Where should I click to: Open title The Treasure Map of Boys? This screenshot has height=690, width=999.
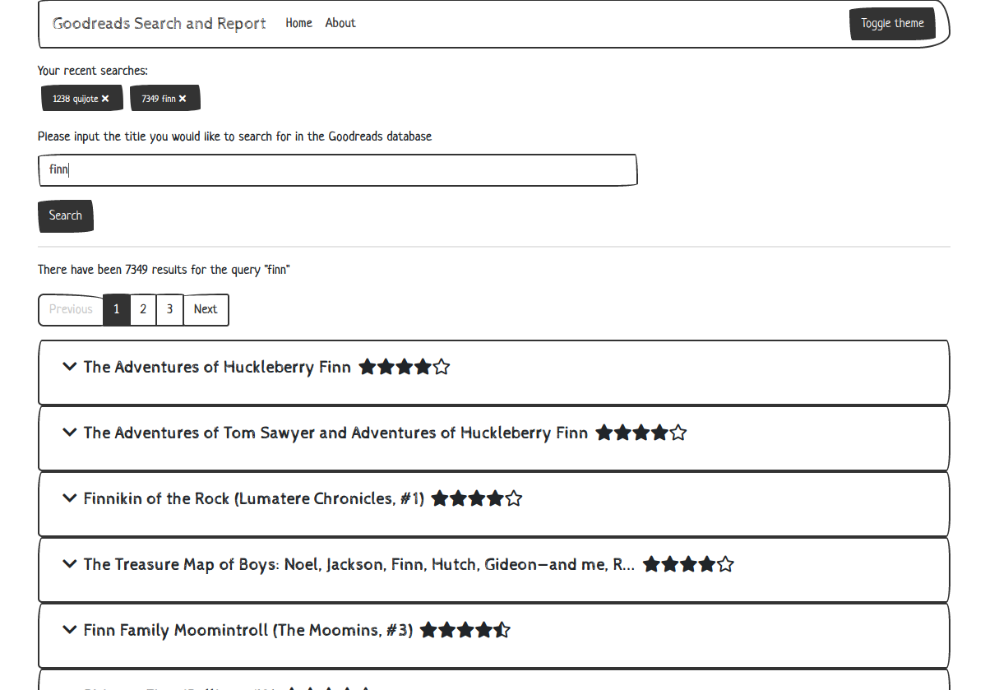coord(359,564)
